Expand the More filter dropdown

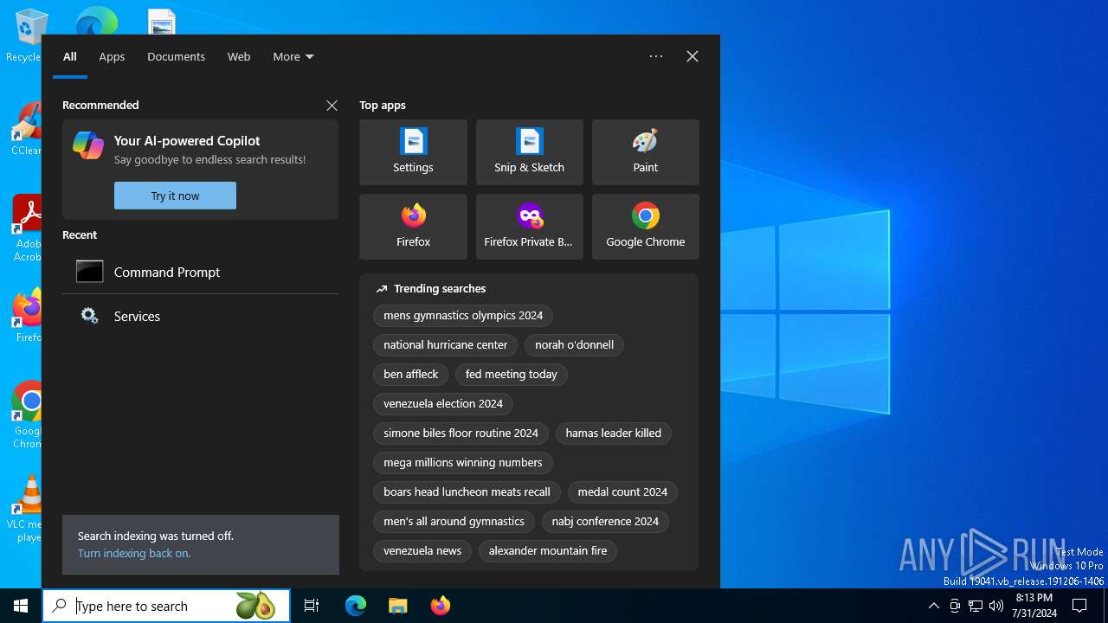(x=293, y=56)
